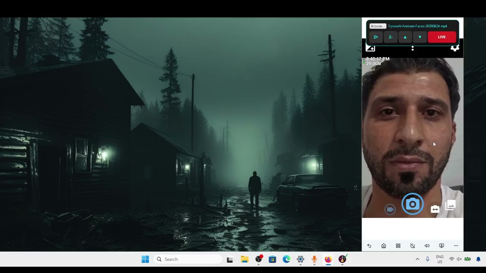Click TrynowAI-Animate-Faces-20260624.mp4 file name
The width and height of the screenshot is (486, 273).
pos(417,26)
